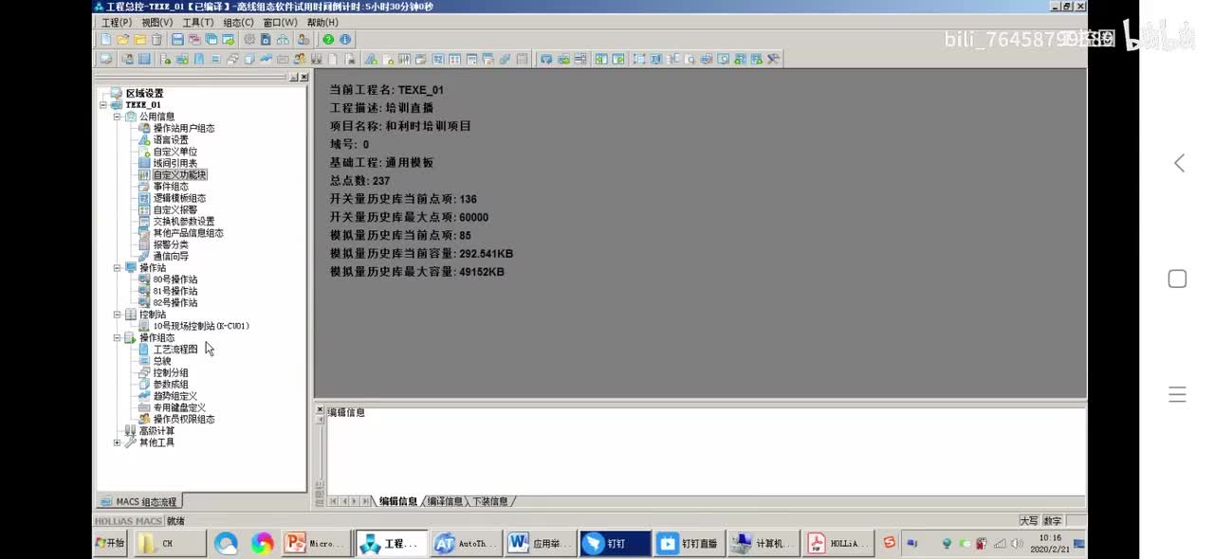Image resolution: width=1214 pixels, height=559 pixels.
Task: Click the user settings toolbar icon
Action: [x=303, y=40]
